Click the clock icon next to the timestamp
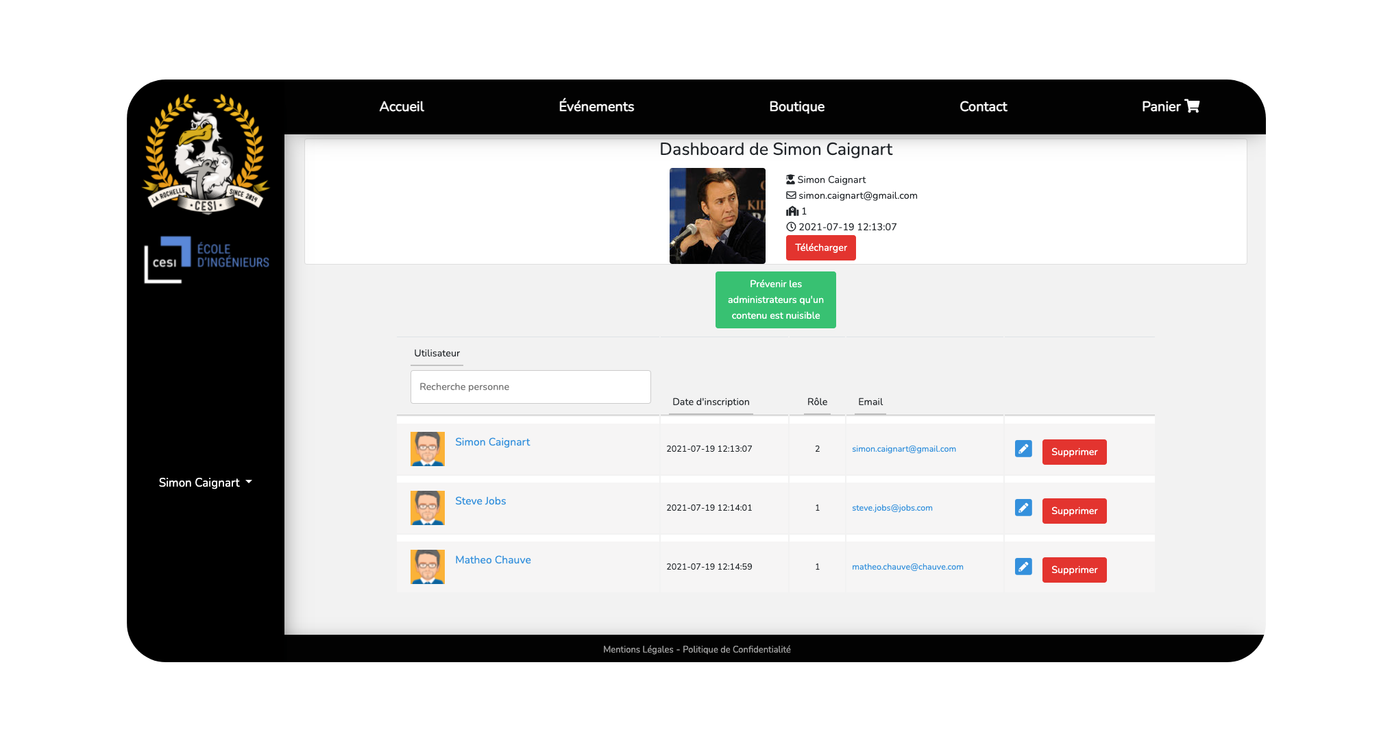This screenshot has width=1392, height=741. click(790, 226)
